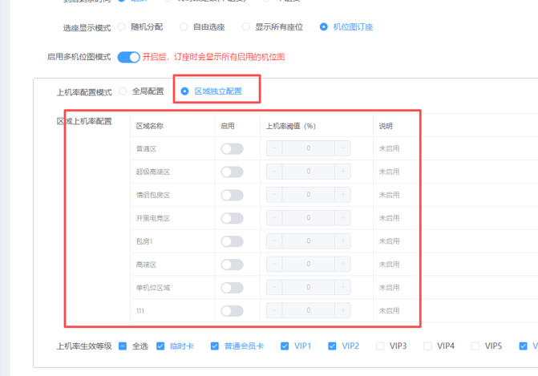Check the VIP4 checkbox
This screenshot has width=538, height=376.
pos(427,346)
